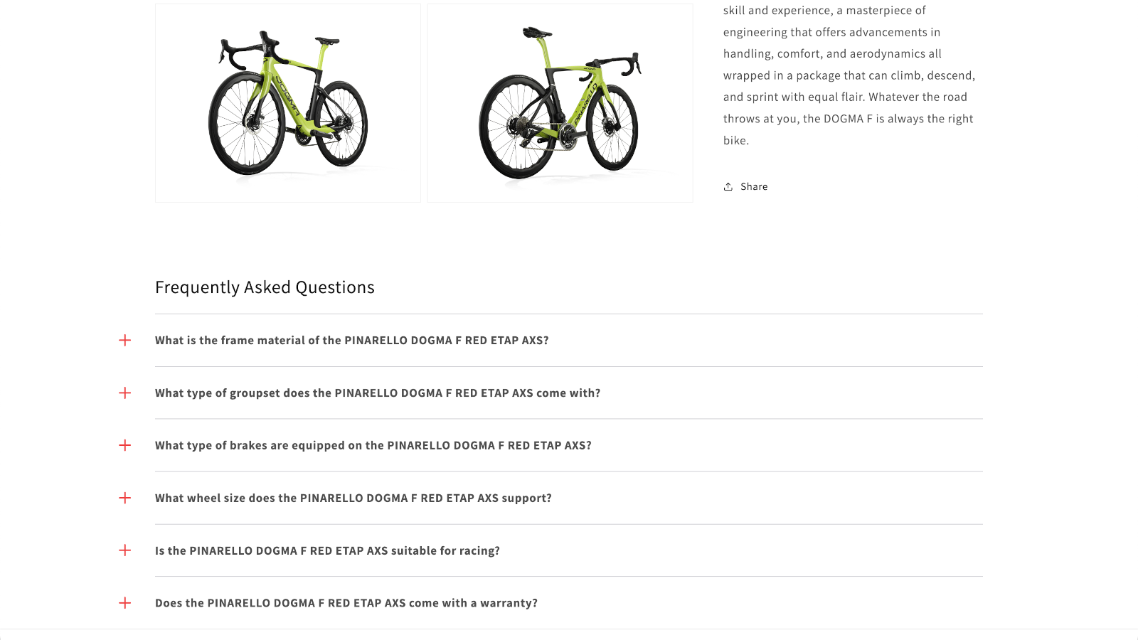This screenshot has height=640, width=1138.
Task: Toggle open the racing suitability FAQ answer
Action: pyautogui.click(x=328, y=550)
